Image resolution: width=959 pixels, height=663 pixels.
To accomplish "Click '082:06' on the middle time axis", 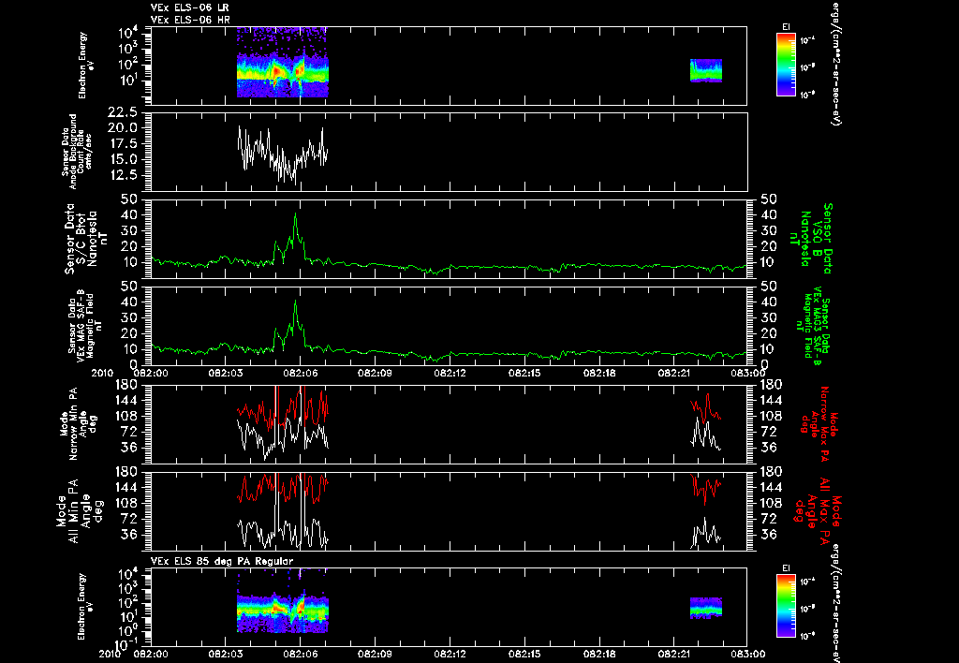I will tap(301, 373).
